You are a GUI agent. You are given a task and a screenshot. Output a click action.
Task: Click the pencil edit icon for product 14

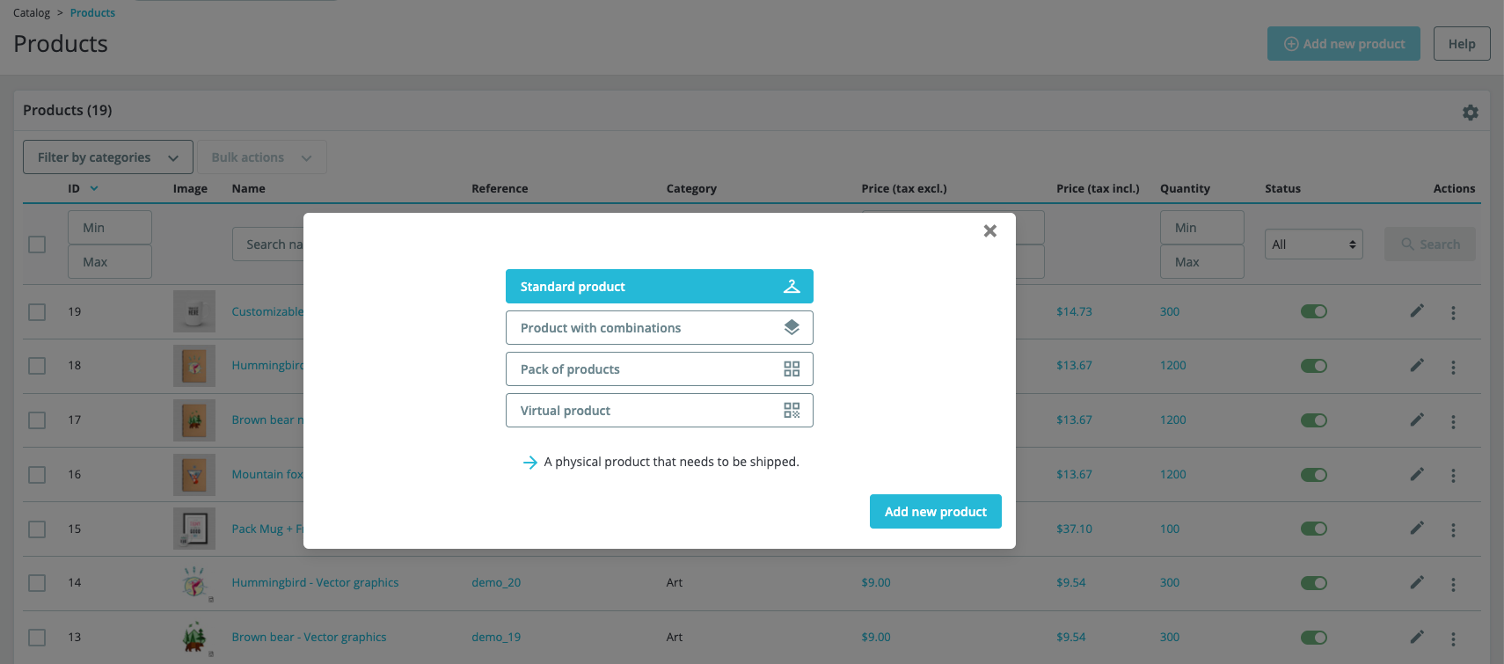(1416, 582)
